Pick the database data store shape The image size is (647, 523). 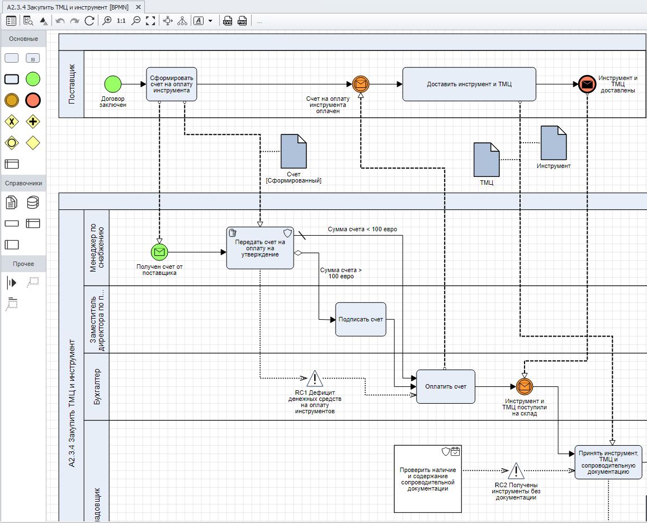point(34,202)
